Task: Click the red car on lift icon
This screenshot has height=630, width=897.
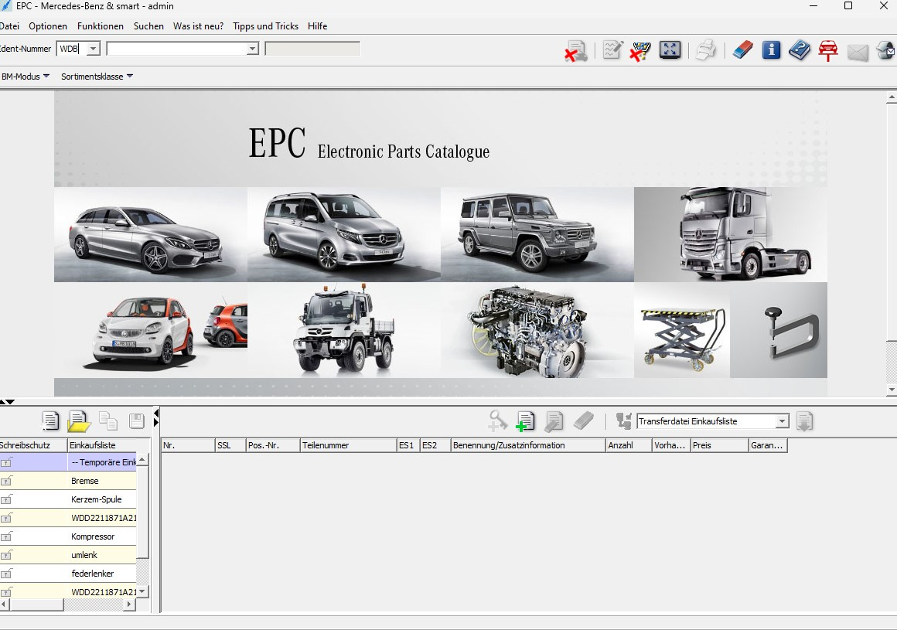Action: click(x=828, y=50)
